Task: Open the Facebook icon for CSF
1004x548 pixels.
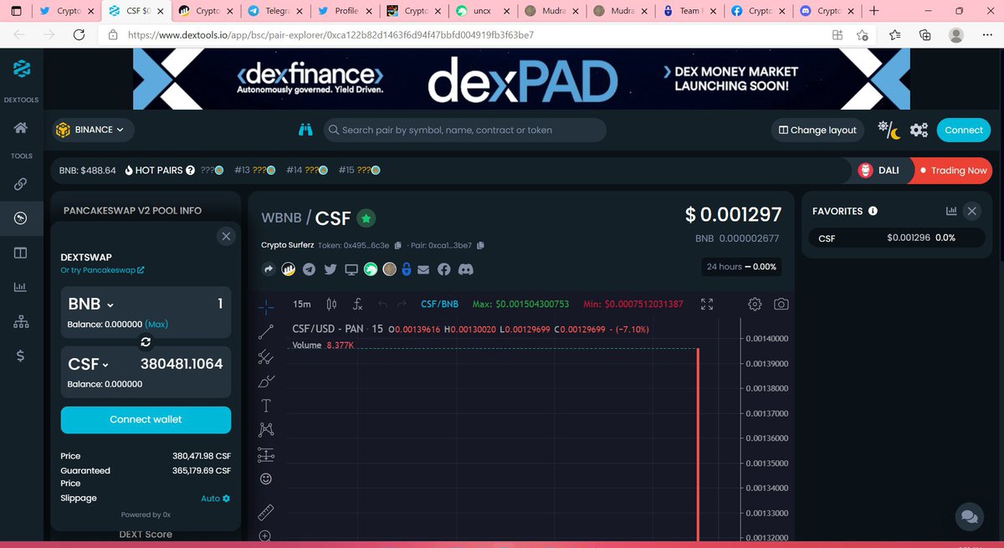Action: [444, 269]
